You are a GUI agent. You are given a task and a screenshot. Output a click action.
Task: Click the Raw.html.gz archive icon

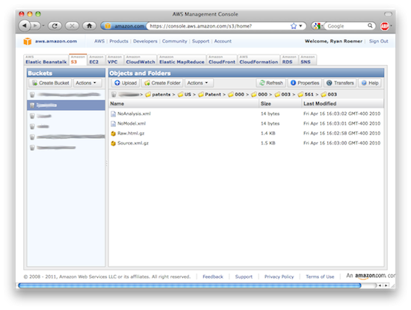pos(114,134)
